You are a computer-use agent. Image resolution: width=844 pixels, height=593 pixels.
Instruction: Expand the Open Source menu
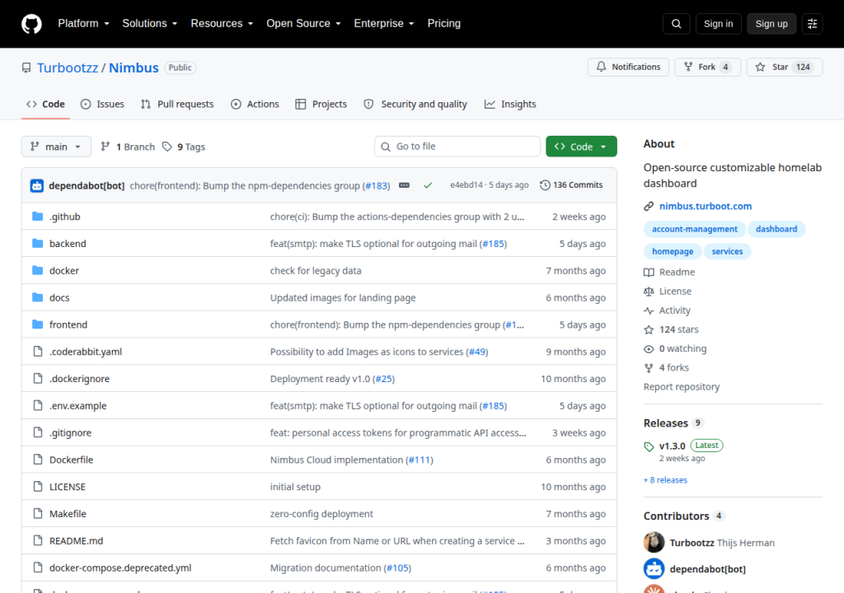(x=303, y=24)
